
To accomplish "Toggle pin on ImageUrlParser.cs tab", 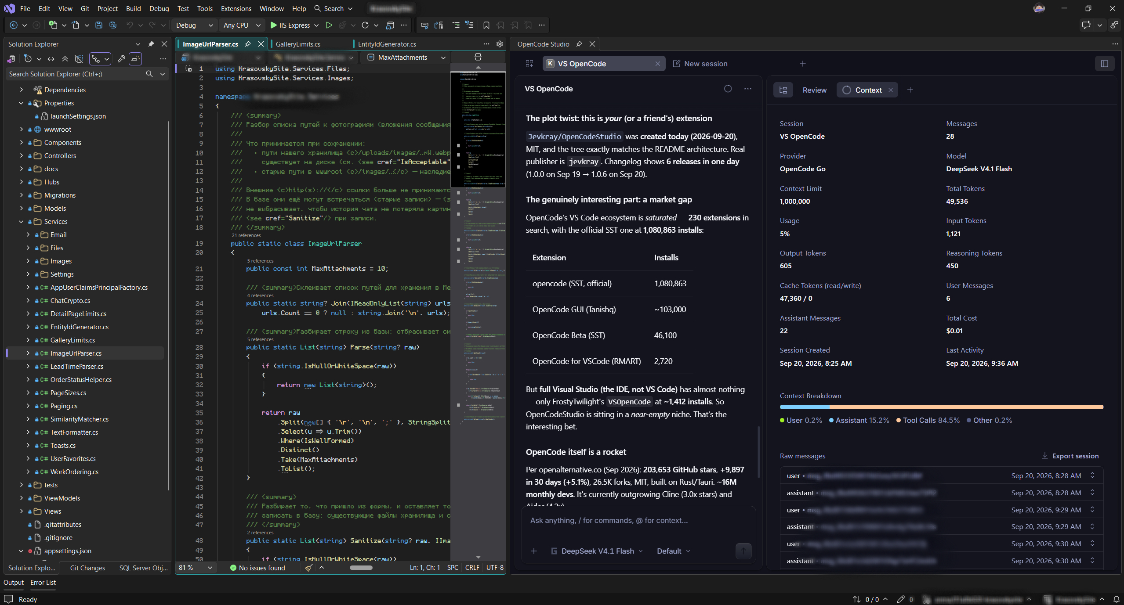I will (x=248, y=44).
